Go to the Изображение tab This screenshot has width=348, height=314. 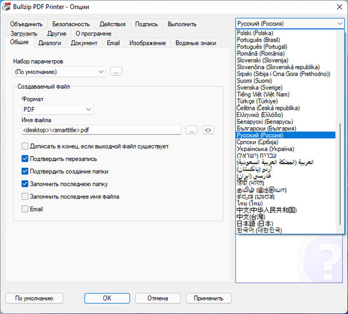[x=147, y=43]
